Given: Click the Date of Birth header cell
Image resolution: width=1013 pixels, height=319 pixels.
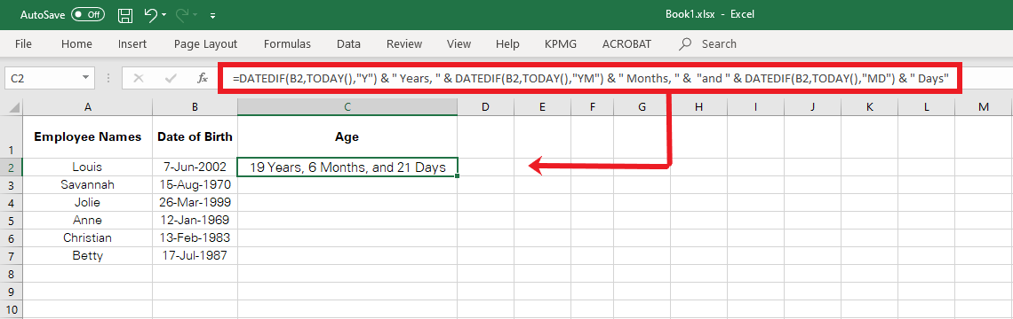Looking at the screenshot, I should pos(195,137).
